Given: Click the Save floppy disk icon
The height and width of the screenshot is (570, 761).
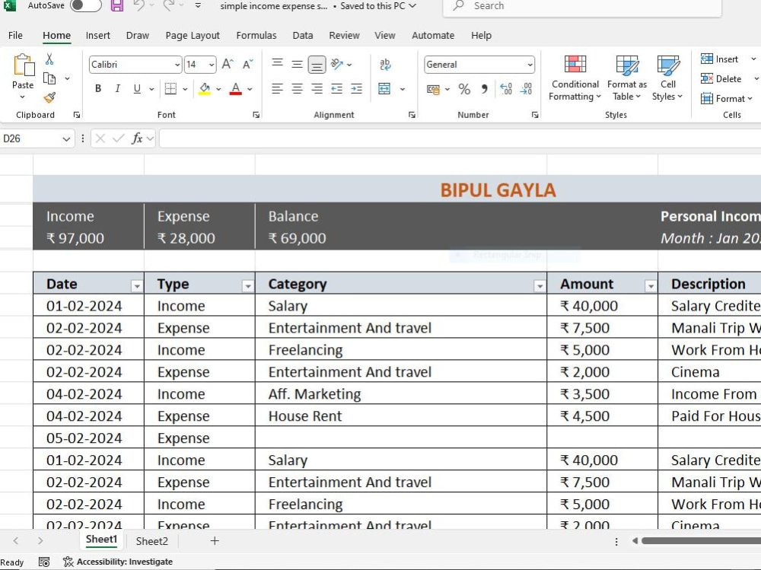Looking at the screenshot, I should 116,6.
